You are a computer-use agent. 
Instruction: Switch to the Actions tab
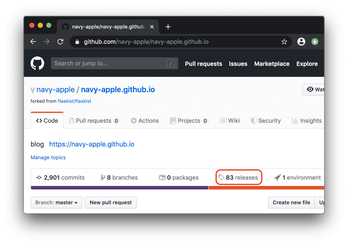click(x=145, y=121)
